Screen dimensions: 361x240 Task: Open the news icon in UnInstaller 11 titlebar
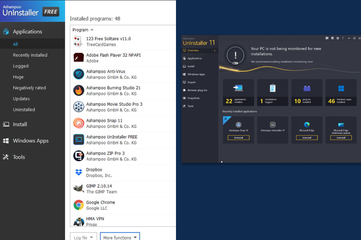click(x=333, y=38)
